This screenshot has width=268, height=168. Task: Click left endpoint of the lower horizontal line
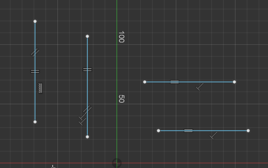(x=158, y=131)
